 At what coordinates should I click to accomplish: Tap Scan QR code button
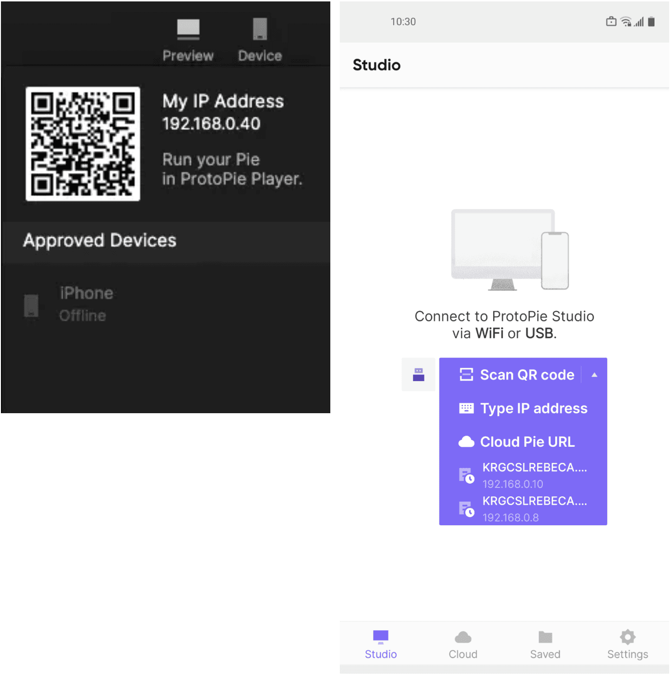tap(510, 375)
